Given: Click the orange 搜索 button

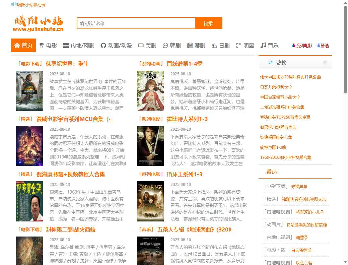Looking at the screenshot, I should point(208,23).
